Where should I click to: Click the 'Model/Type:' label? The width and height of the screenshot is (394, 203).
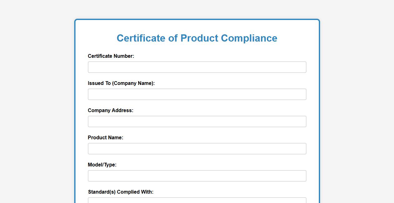point(102,165)
